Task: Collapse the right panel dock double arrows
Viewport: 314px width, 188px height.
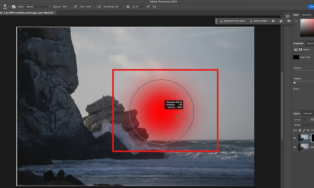Action: click(289, 11)
